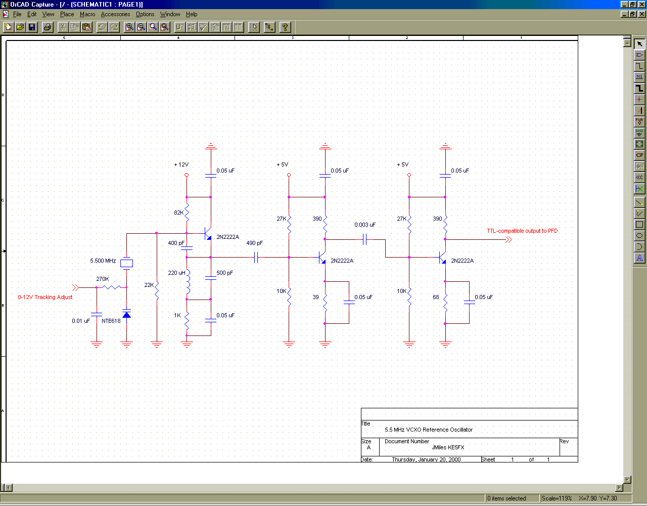Open a file with folder icon
The height and width of the screenshot is (506, 647).
[x=20, y=27]
